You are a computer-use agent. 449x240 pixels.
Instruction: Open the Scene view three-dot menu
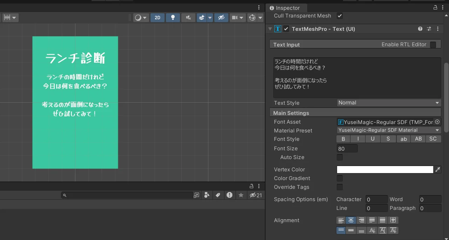[259, 7]
